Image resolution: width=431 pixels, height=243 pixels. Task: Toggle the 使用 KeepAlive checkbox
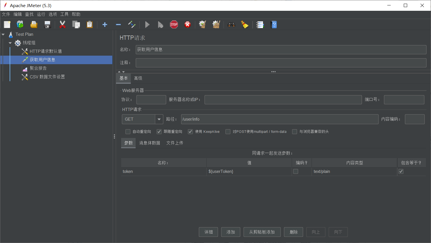(x=190, y=132)
